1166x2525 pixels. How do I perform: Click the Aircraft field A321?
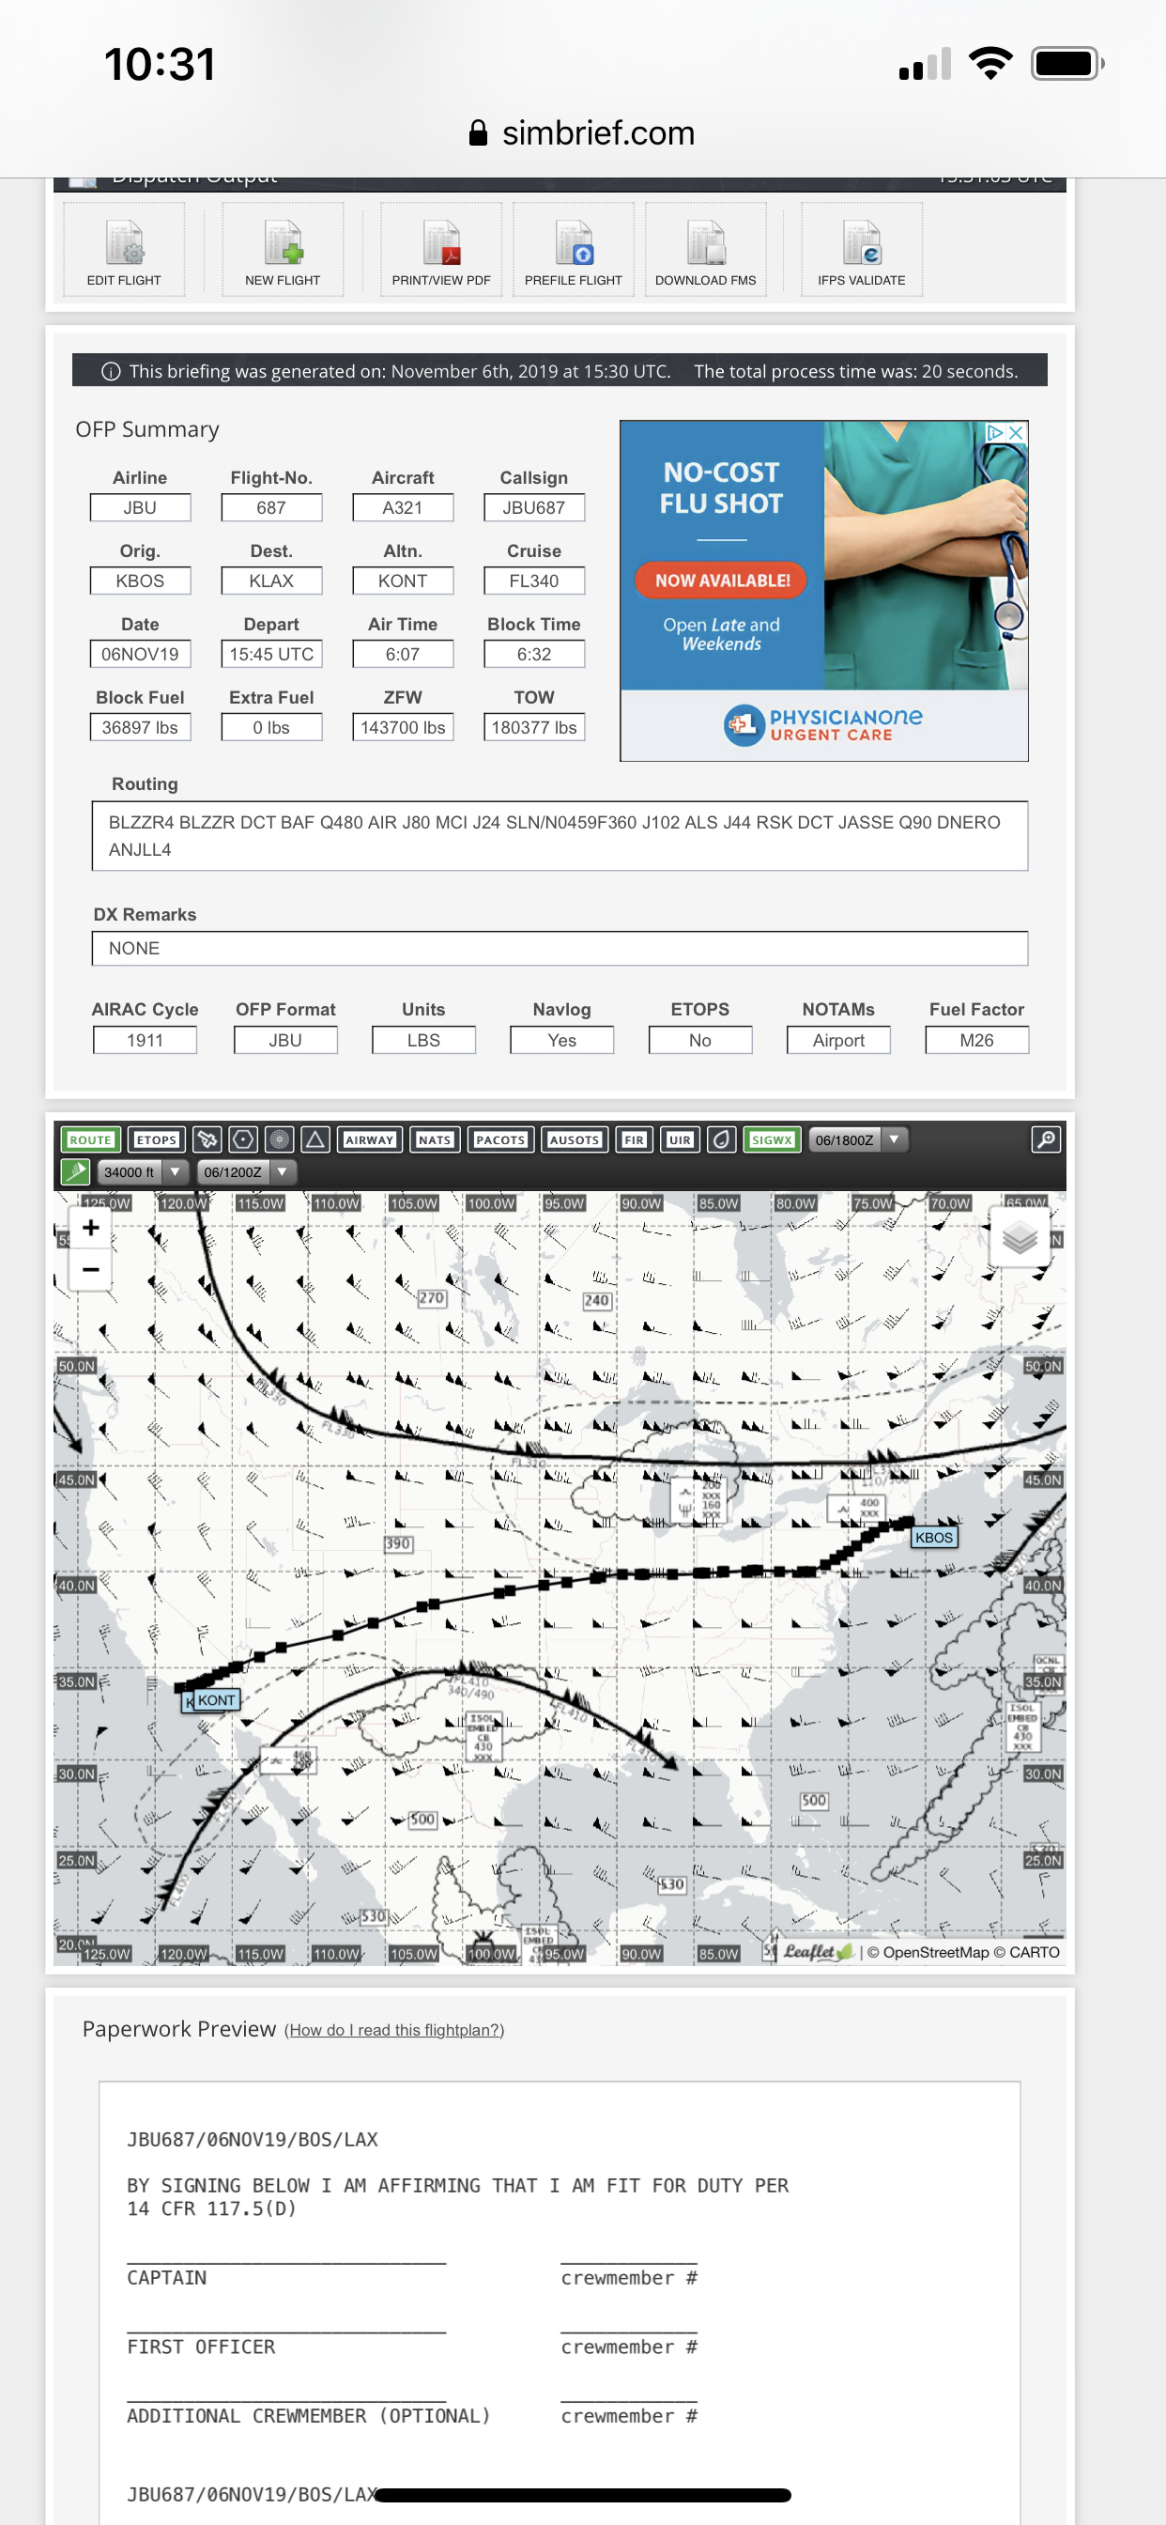click(403, 508)
